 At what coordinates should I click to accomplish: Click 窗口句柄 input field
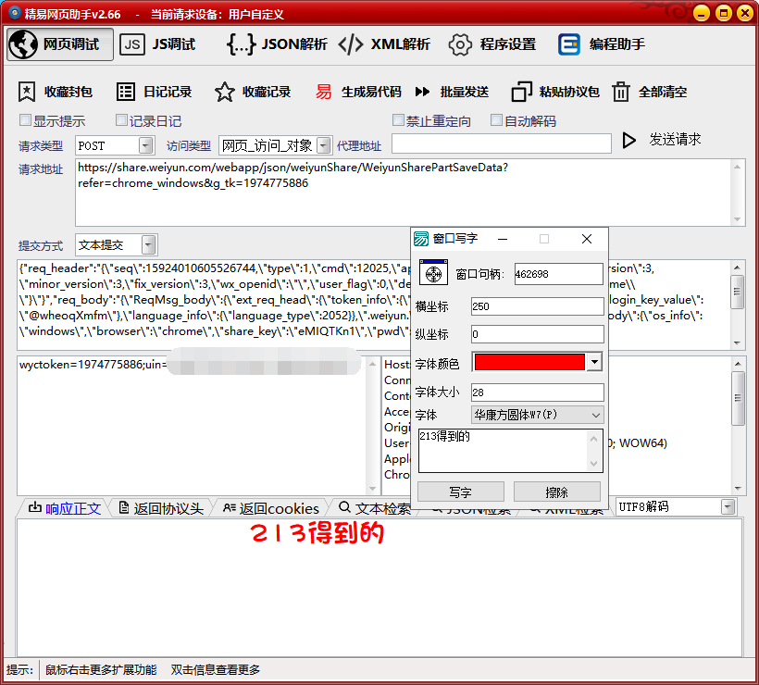[x=558, y=274]
